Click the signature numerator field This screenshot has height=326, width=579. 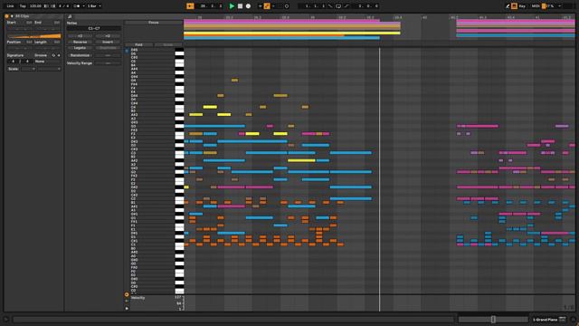coord(14,62)
